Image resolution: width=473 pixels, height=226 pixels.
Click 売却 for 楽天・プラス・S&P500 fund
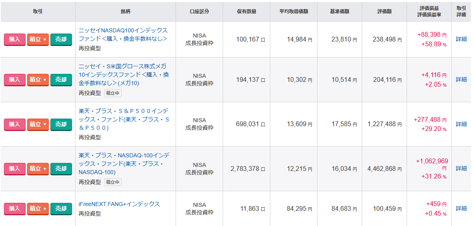(x=61, y=125)
